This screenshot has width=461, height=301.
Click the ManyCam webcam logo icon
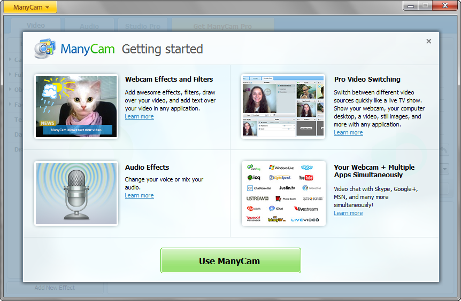click(x=45, y=49)
